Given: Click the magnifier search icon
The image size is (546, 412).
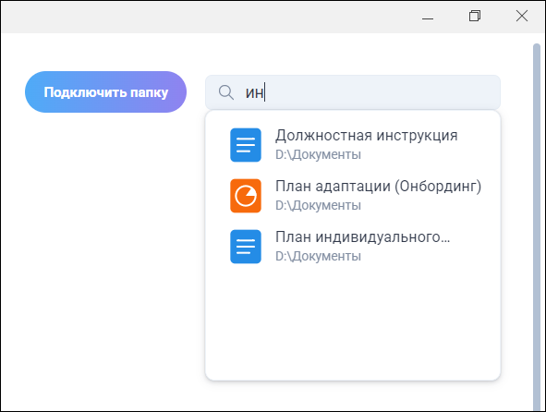Looking at the screenshot, I should (x=226, y=92).
